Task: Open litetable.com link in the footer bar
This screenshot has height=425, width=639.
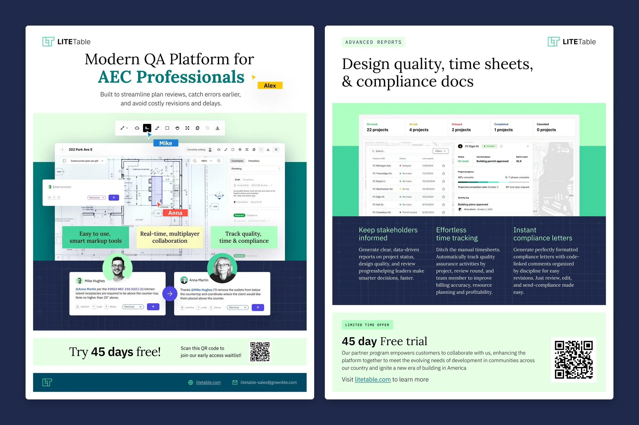Action: tap(208, 382)
